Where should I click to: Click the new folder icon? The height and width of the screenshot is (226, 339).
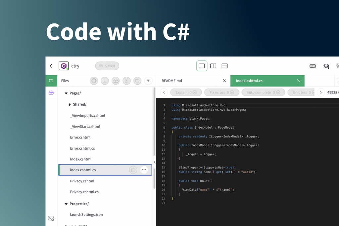coord(137,81)
